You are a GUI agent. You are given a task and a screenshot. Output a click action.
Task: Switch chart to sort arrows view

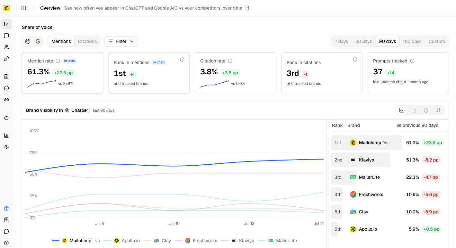(x=438, y=110)
